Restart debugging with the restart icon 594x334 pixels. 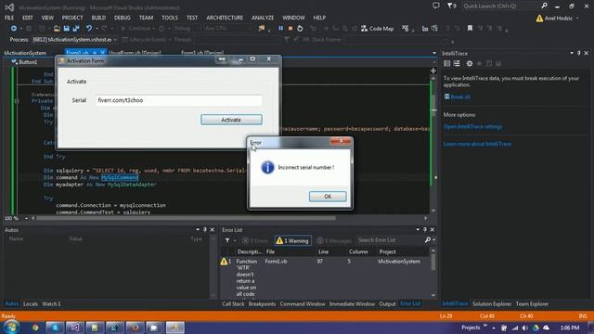(300, 29)
